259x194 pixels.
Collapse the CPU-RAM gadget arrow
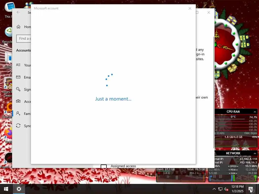click(255, 112)
